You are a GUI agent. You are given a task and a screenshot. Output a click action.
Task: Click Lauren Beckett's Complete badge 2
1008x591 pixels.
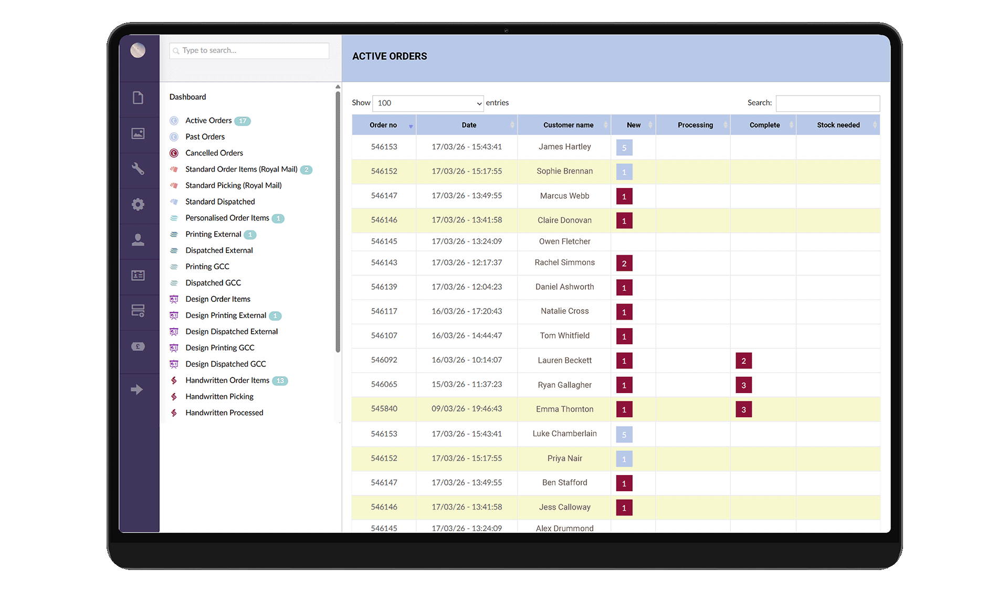click(x=743, y=361)
